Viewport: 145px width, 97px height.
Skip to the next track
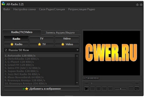coord(110,89)
